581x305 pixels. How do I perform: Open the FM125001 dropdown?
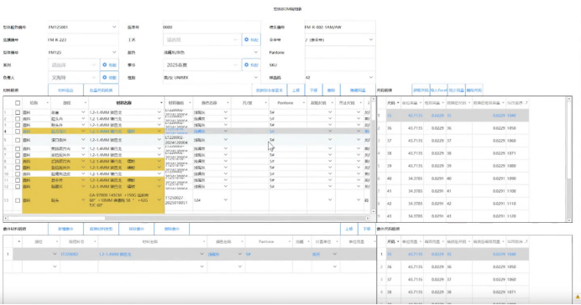tap(114, 27)
